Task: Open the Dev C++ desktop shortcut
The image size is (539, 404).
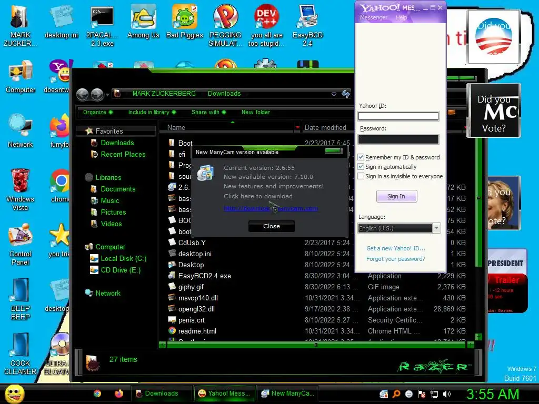Action: coord(266,25)
